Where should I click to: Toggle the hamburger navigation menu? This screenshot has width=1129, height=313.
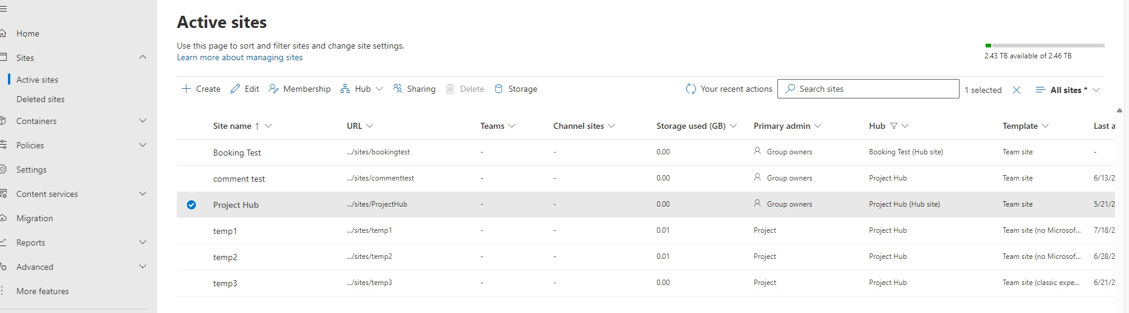click(x=3, y=9)
